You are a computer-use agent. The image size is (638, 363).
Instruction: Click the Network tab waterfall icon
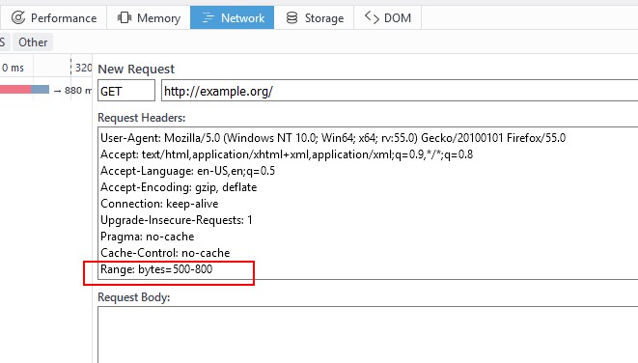pyautogui.click(x=208, y=18)
